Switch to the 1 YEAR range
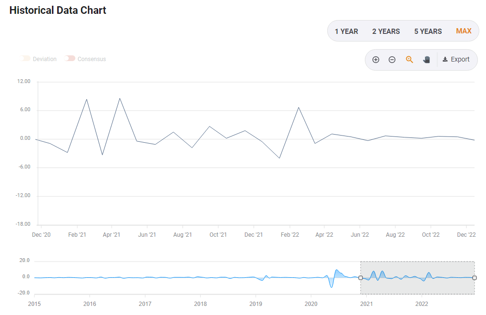 point(346,31)
